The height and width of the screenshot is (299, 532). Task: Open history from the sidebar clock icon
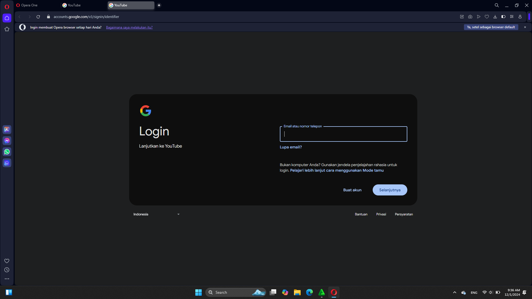(x=7, y=270)
